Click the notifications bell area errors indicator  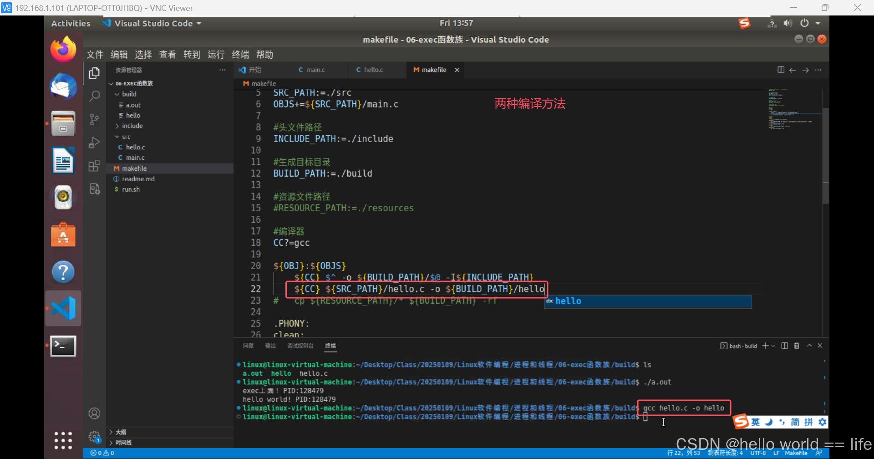102,453
